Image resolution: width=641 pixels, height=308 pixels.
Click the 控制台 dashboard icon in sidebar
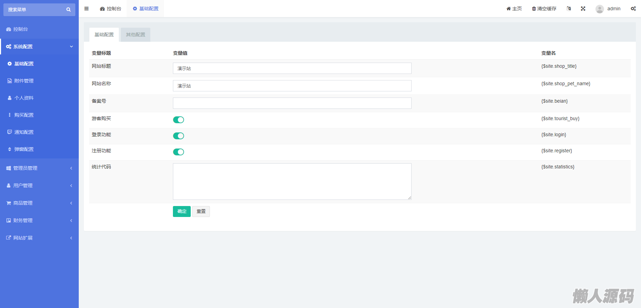(x=9, y=29)
